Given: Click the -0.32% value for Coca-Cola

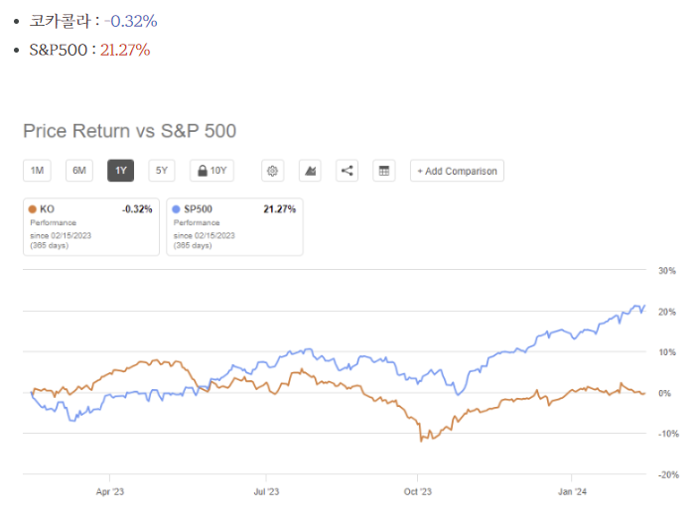Looking at the screenshot, I should (131, 22).
